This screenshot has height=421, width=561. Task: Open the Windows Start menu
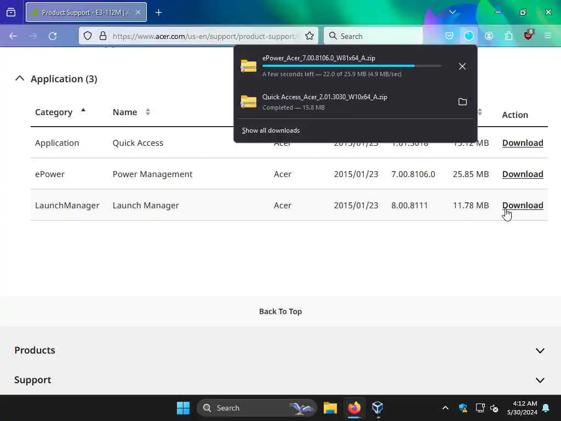pyautogui.click(x=183, y=408)
